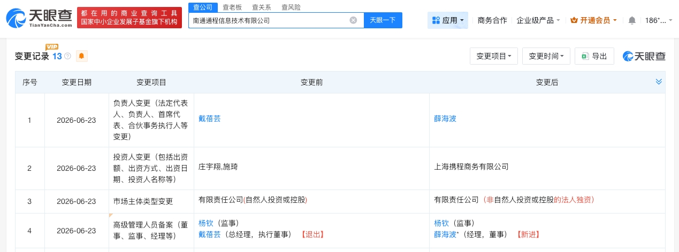The height and width of the screenshot is (252, 679).
Task: Click the Tianyancha logo at top left
Action: (39, 18)
